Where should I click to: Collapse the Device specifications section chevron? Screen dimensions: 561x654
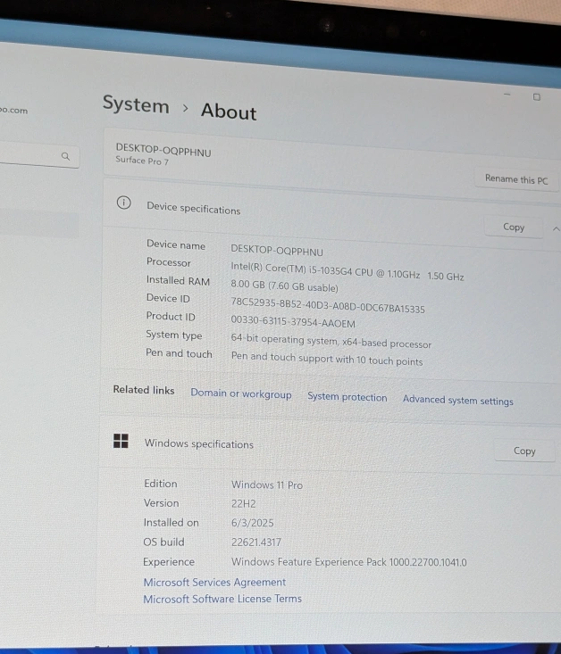(556, 229)
